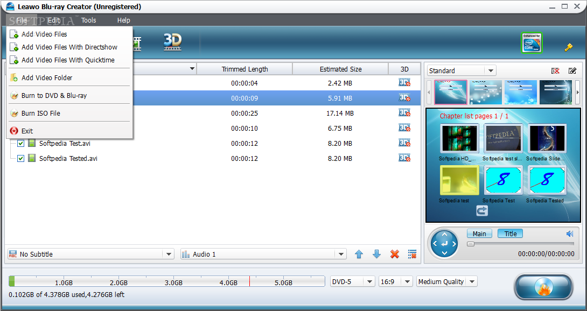This screenshot has width=587, height=311.
Task: Toggle checkbox for Softpedia Tested.avi
Action: 20,158
